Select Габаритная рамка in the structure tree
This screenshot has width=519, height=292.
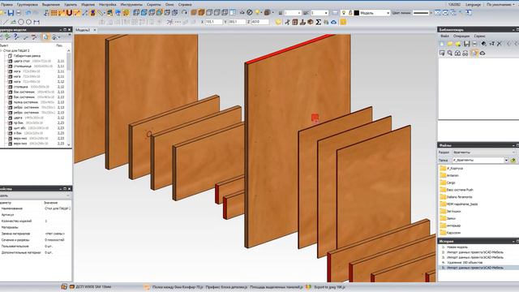27,56
